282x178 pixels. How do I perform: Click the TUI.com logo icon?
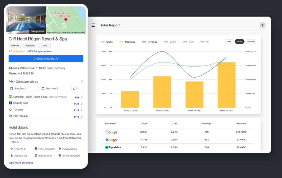(10, 110)
